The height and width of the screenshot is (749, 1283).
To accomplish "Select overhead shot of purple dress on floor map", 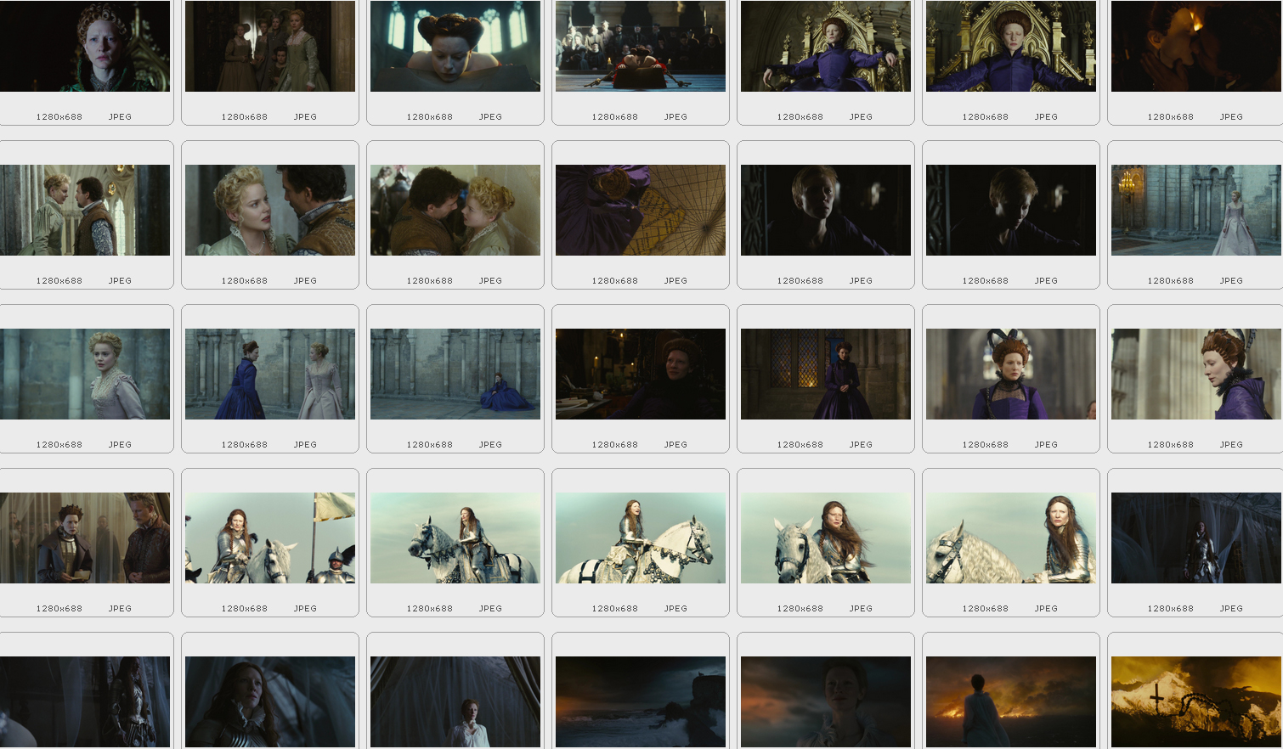I will pyautogui.click(x=641, y=210).
